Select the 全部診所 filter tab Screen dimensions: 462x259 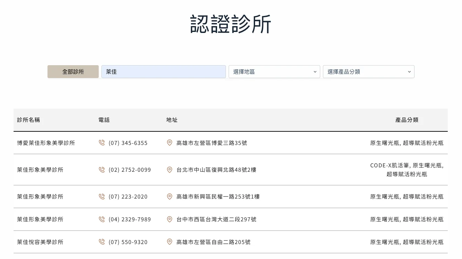[x=73, y=72]
